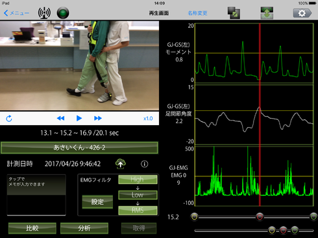Toggle the High EMG filter
This screenshot has width=318, height=238.
click(138, 180)
